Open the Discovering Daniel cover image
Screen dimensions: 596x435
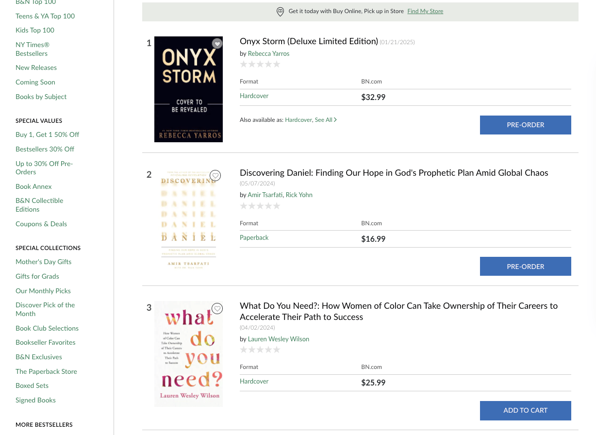coord(188,220)
